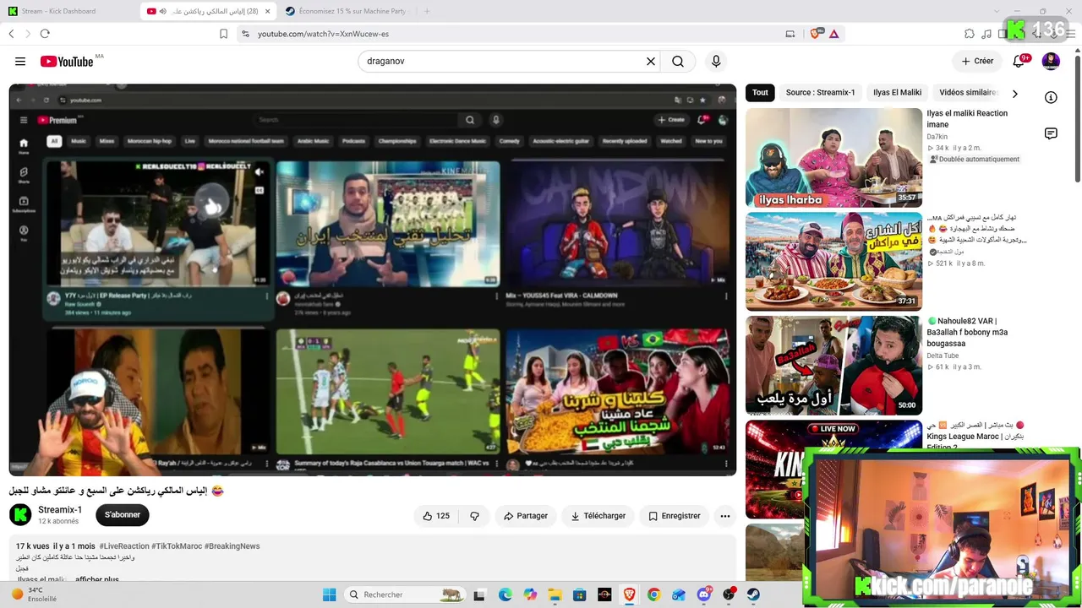Click the Partager button
This screenshot has height=608, width=1082.
pos(525,516)
